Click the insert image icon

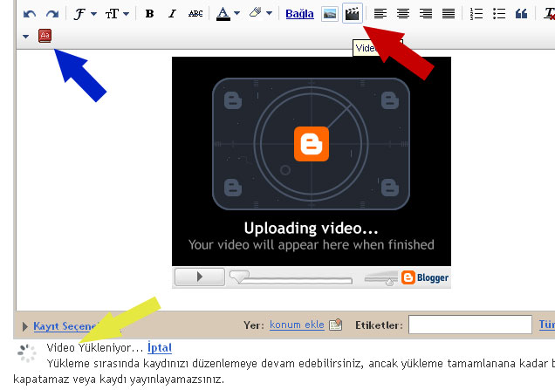click(x=330, y=14)
